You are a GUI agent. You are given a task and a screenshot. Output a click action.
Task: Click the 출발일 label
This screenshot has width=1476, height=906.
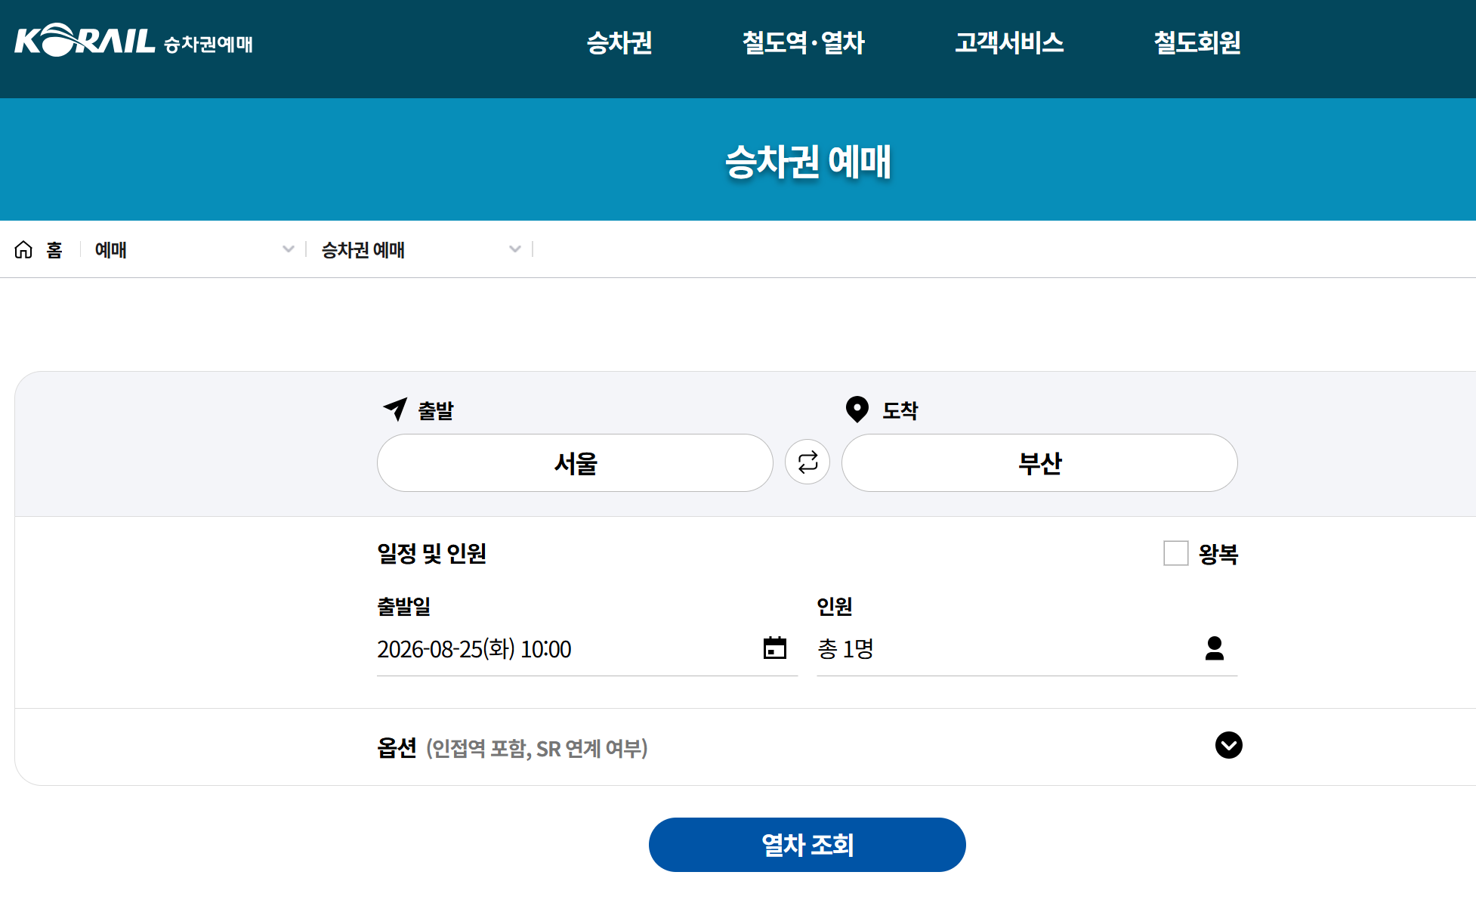[x=403, y=606]
